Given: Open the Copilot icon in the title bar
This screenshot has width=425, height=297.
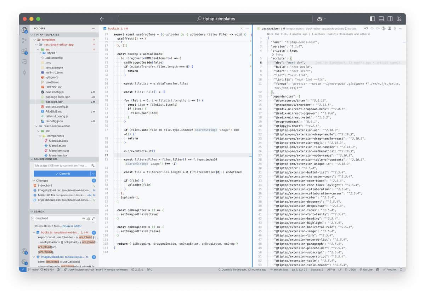Looking at the screenshot, I should pyautogui.click(x=319, y=19).
